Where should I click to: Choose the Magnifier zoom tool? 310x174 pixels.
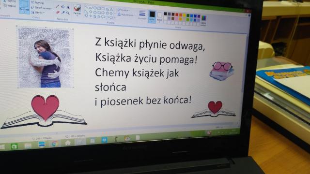pyautogui.click(x=68, y=13)
